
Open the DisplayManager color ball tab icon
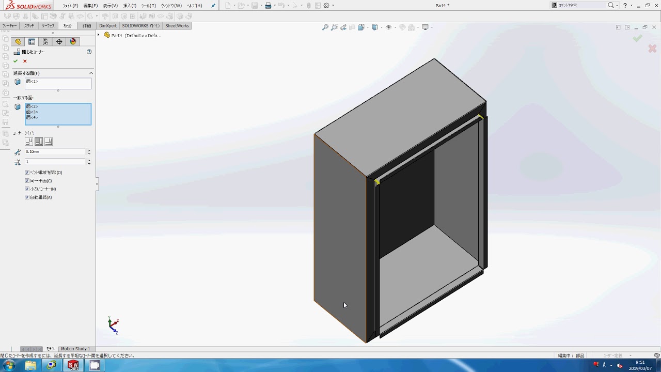(73, 42)
